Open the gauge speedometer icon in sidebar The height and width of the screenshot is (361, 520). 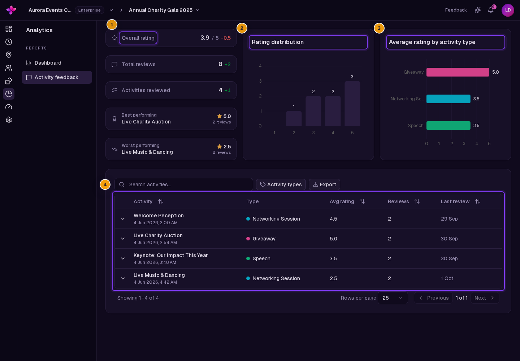[x=9, y=107]
